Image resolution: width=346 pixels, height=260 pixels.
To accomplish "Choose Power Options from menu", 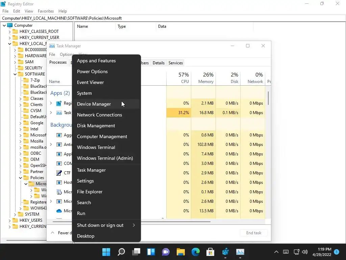I will 106,71.
